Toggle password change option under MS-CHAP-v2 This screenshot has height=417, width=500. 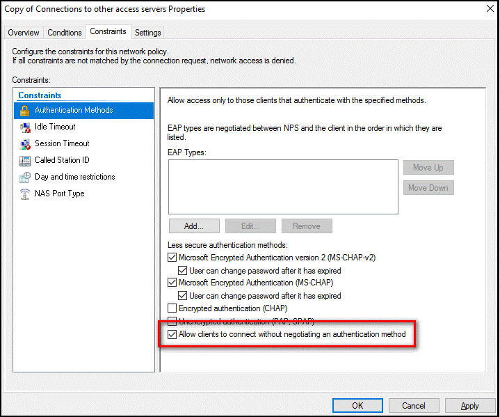(182, 270)
